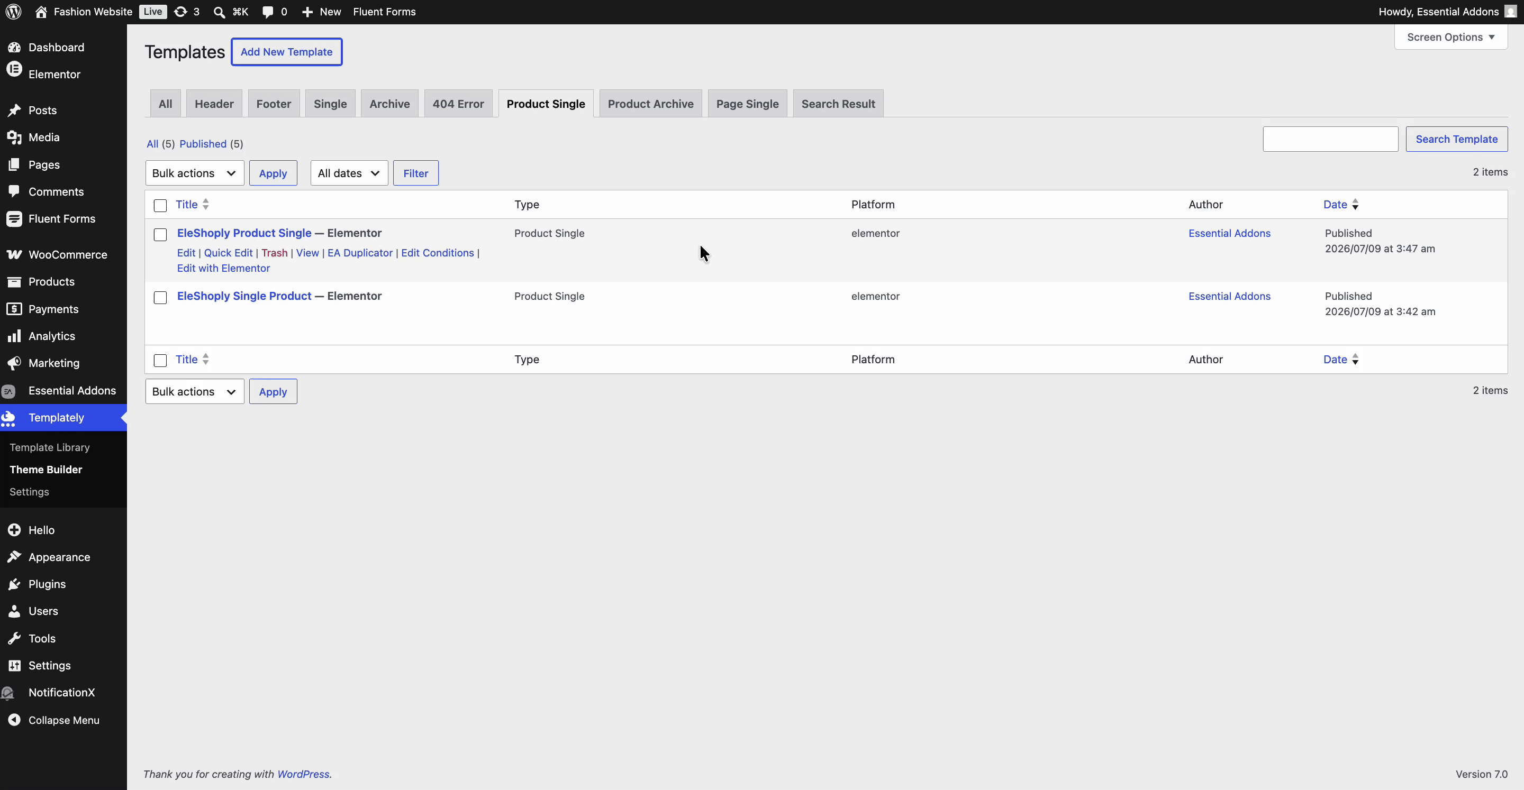1524x790 pixels.
Task: Open the NotificationX sidebar icon
Action: point(8,692)
